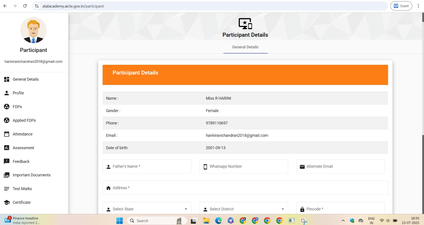Switch to the General Details tab

245,47
